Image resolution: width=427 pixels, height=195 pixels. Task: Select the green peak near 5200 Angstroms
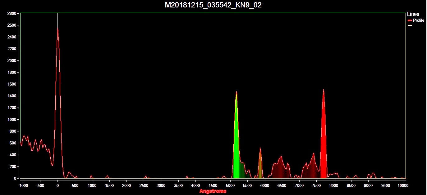tap(236, 140)
